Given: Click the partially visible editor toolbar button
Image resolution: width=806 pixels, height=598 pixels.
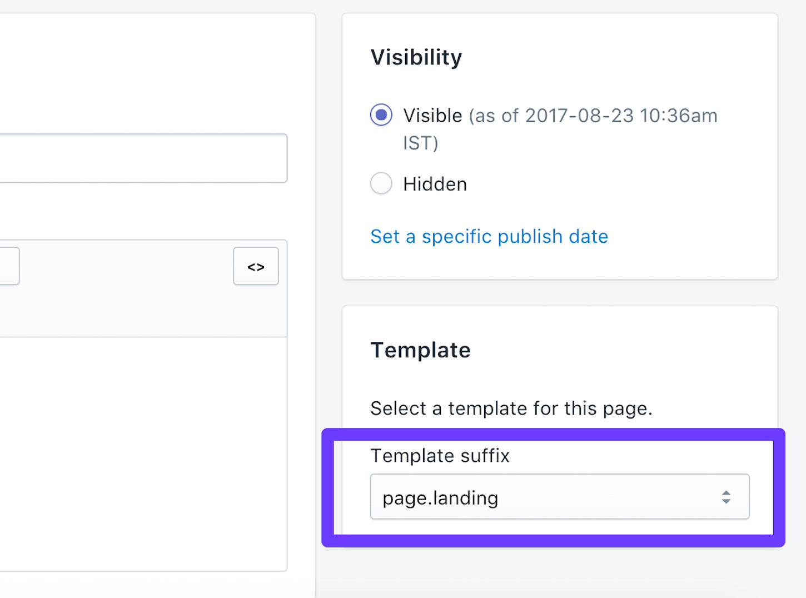Looking at the screenshot, I should (9, 266).
